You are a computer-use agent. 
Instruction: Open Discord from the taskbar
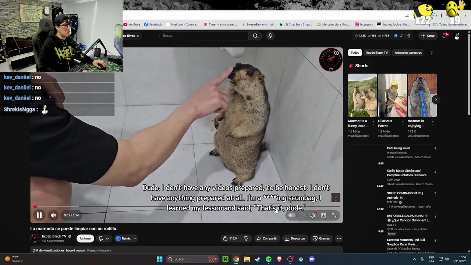pyautogui.click(x=312, y=259)
